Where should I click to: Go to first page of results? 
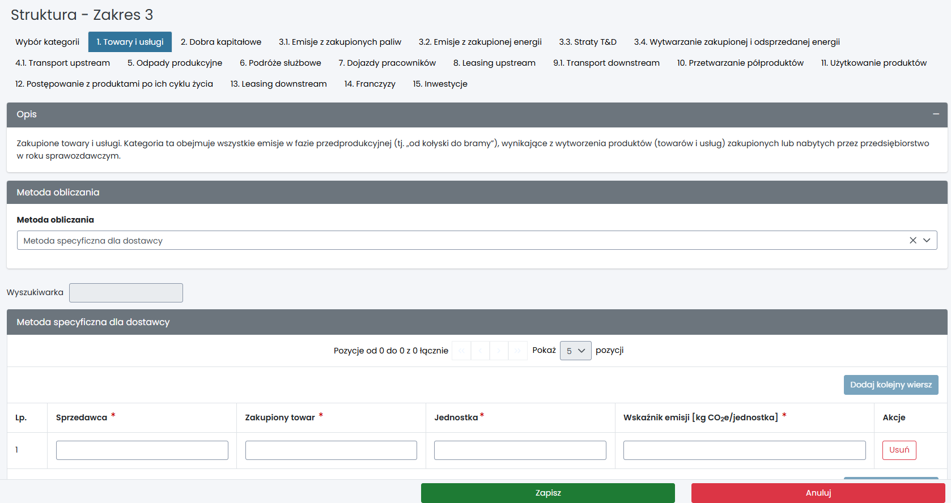(x=461, y=351)
